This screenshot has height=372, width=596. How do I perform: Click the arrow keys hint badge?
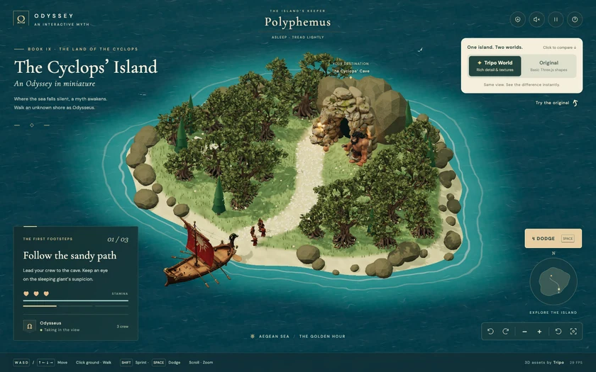(x=45, y=363)
